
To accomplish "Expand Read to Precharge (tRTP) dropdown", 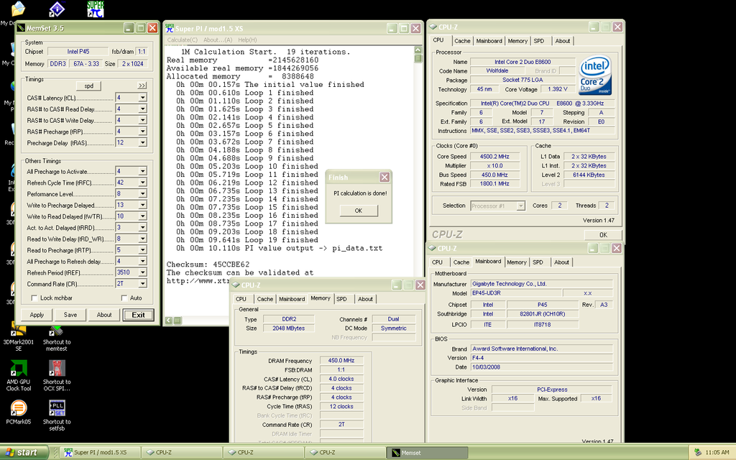I will point(142,250).
